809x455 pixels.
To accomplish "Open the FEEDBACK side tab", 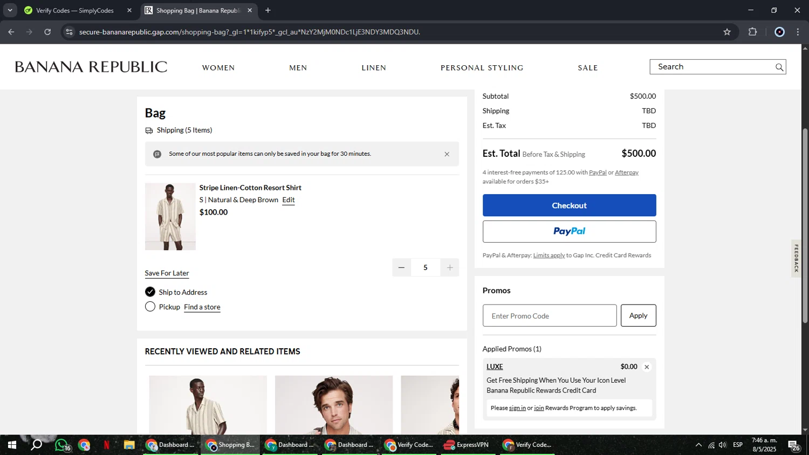I will 797,259.
